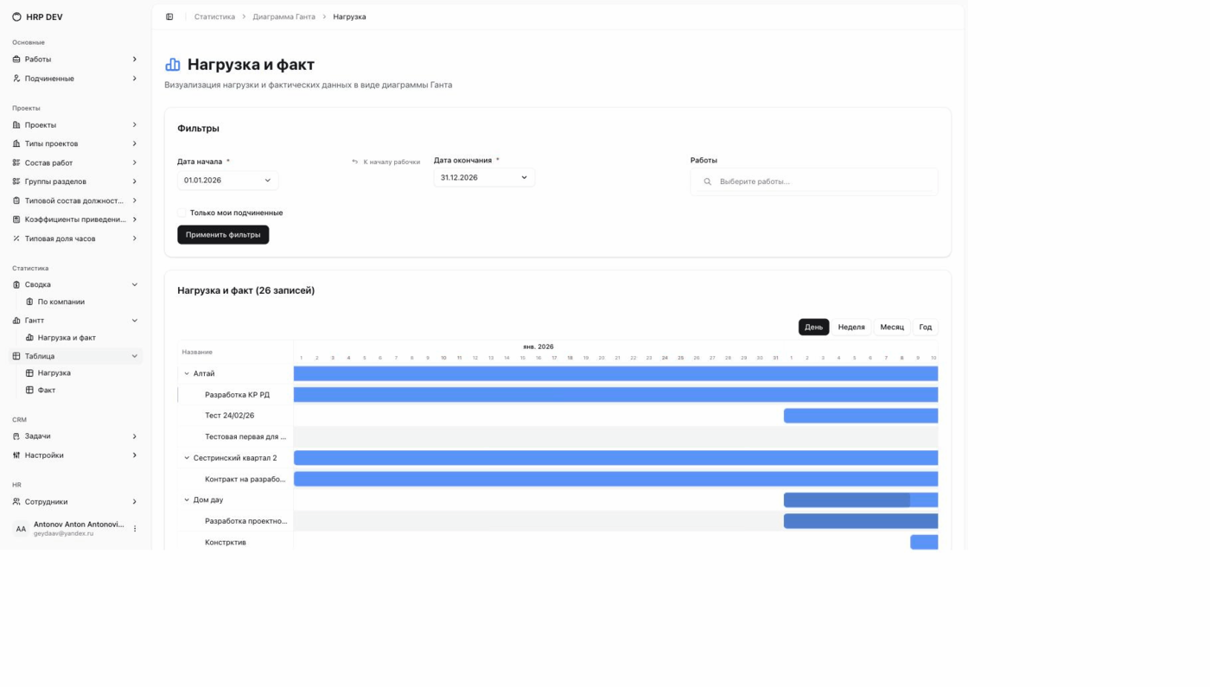1210x687 pixels.
Task: Click the Типы проектов icon
Action: point(16,143)
